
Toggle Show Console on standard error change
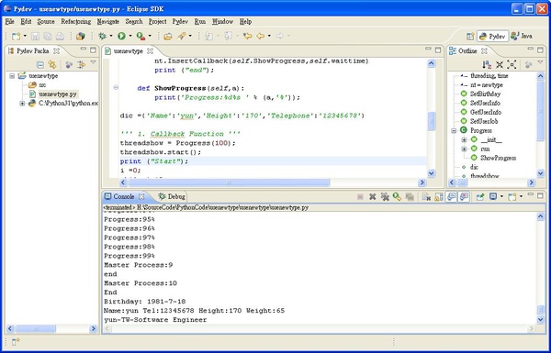464,197
